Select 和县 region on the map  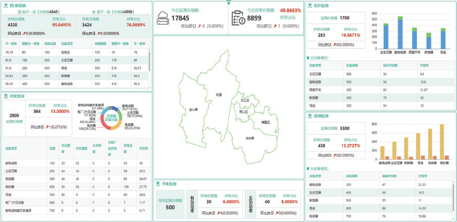coord(219,94)
